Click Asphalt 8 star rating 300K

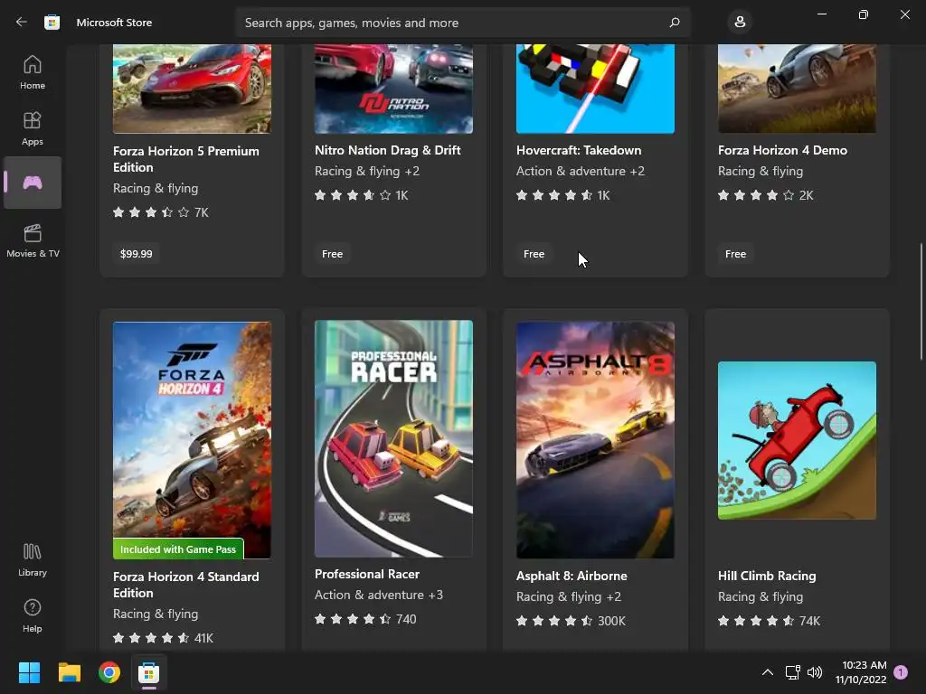tap(571, 621)
